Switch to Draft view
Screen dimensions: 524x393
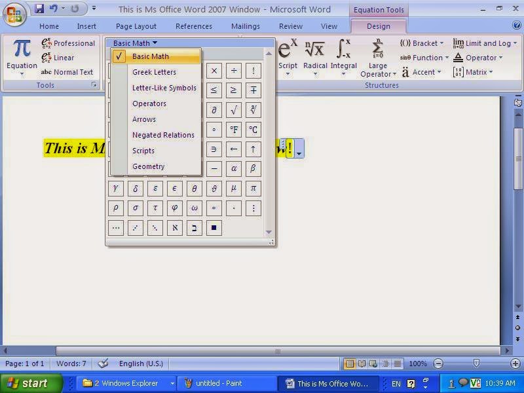tap(398, 364)
